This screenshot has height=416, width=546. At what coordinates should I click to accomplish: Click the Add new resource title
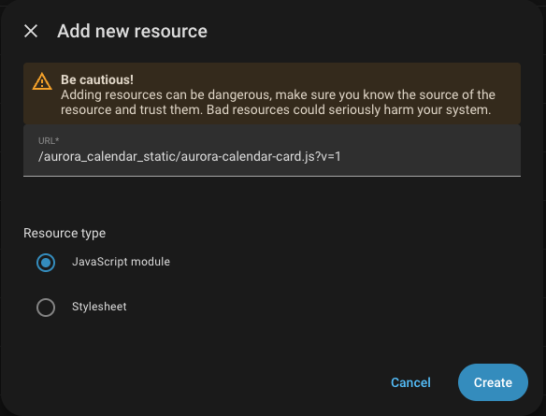tap(133, 31)
